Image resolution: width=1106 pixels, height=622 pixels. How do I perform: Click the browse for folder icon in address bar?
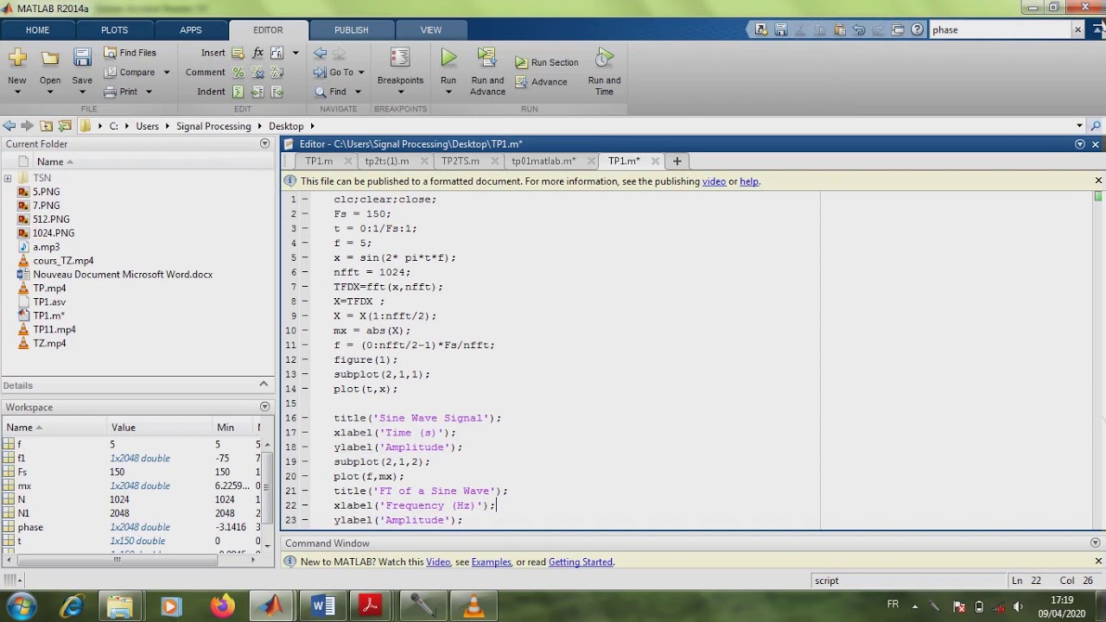point(65,126)
